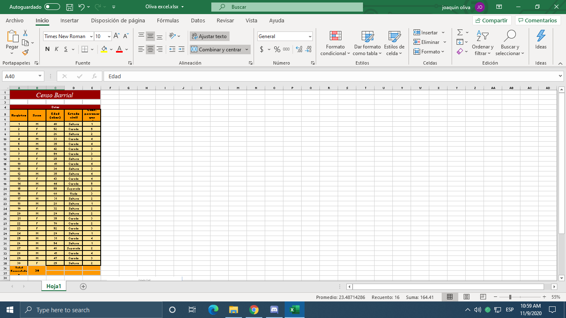Switch to the Insertar tab
The width and height of the screenshot is (566, 318).
(x=70, y=20)
